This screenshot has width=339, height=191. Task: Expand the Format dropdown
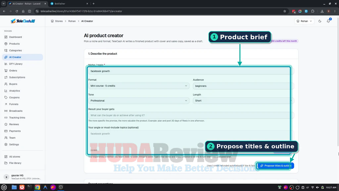click(x=139, y=86)
